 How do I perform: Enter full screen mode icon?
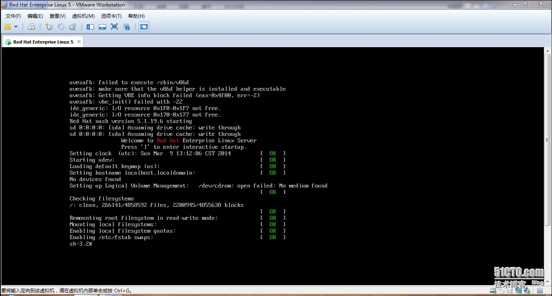coord(114,27)
